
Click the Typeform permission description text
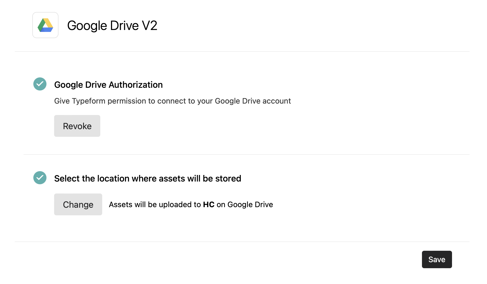(x=172, y=101)
